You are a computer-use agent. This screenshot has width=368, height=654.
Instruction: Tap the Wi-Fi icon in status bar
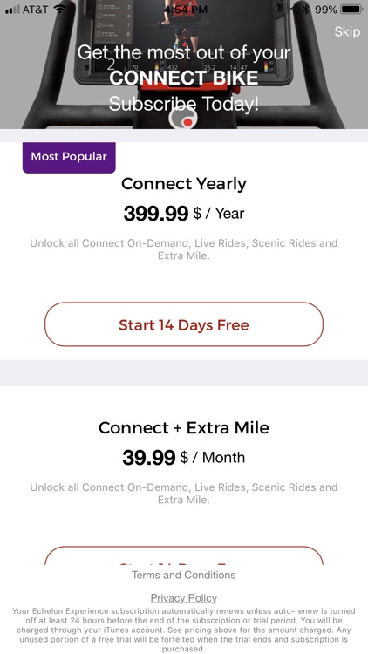coord(60,10)
